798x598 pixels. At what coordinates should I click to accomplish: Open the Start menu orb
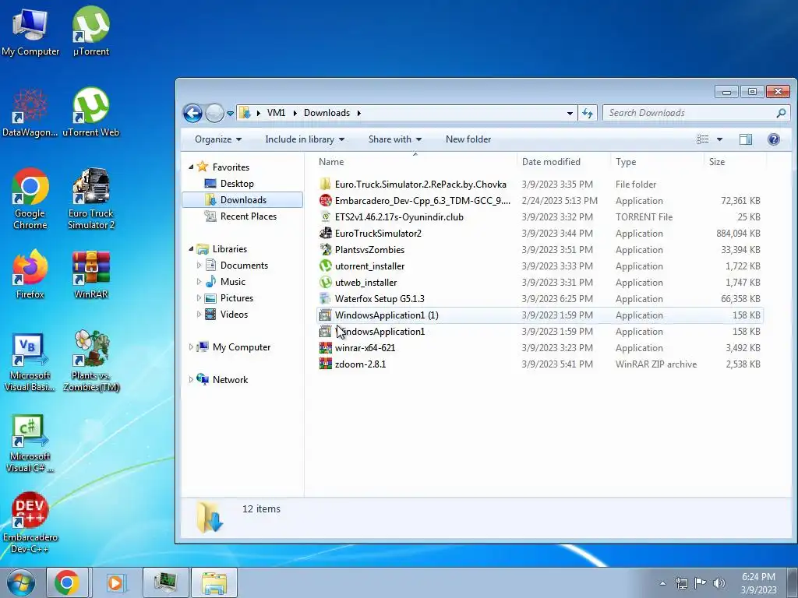(21, 582)
